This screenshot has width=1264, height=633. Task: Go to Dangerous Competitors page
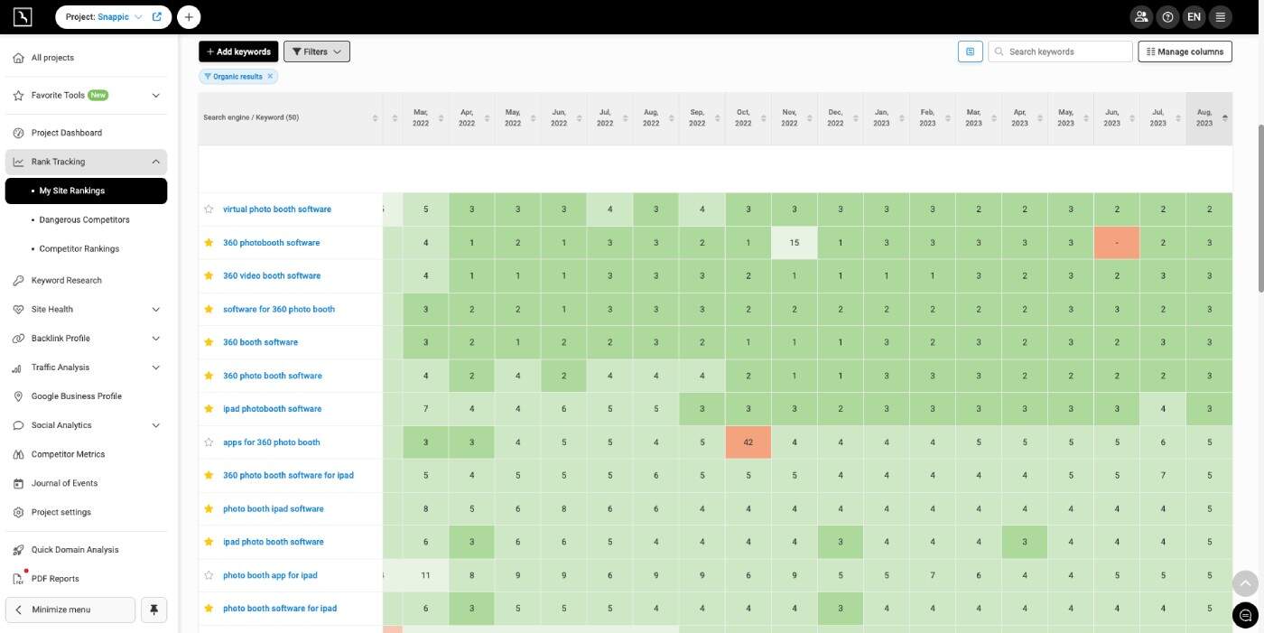coord(84,219)
